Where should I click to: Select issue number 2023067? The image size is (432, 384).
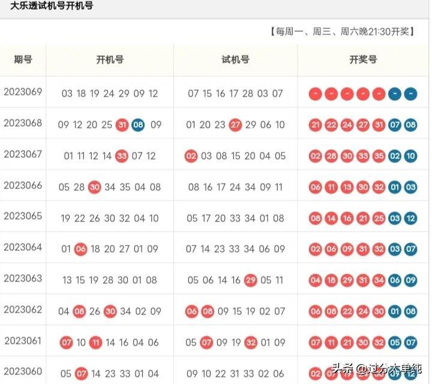click(23, 154)
